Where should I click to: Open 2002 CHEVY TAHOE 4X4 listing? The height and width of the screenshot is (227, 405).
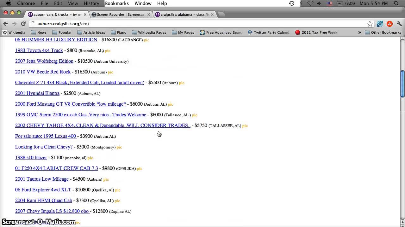click(x=103, y=125)
